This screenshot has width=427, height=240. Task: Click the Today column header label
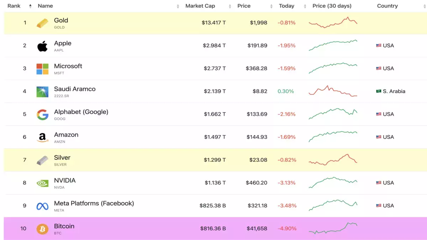286,6
